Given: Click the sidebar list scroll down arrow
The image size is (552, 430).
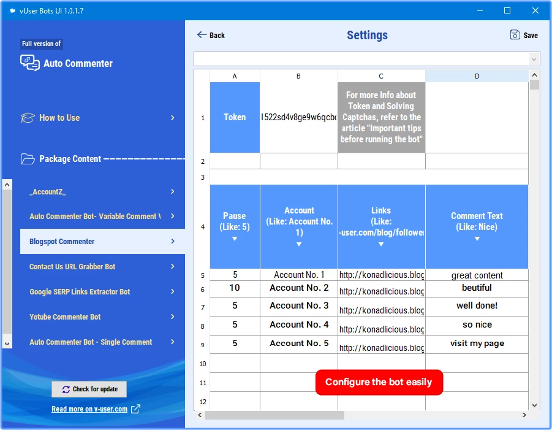Looking at the screenshot, I should pos(7,344).
